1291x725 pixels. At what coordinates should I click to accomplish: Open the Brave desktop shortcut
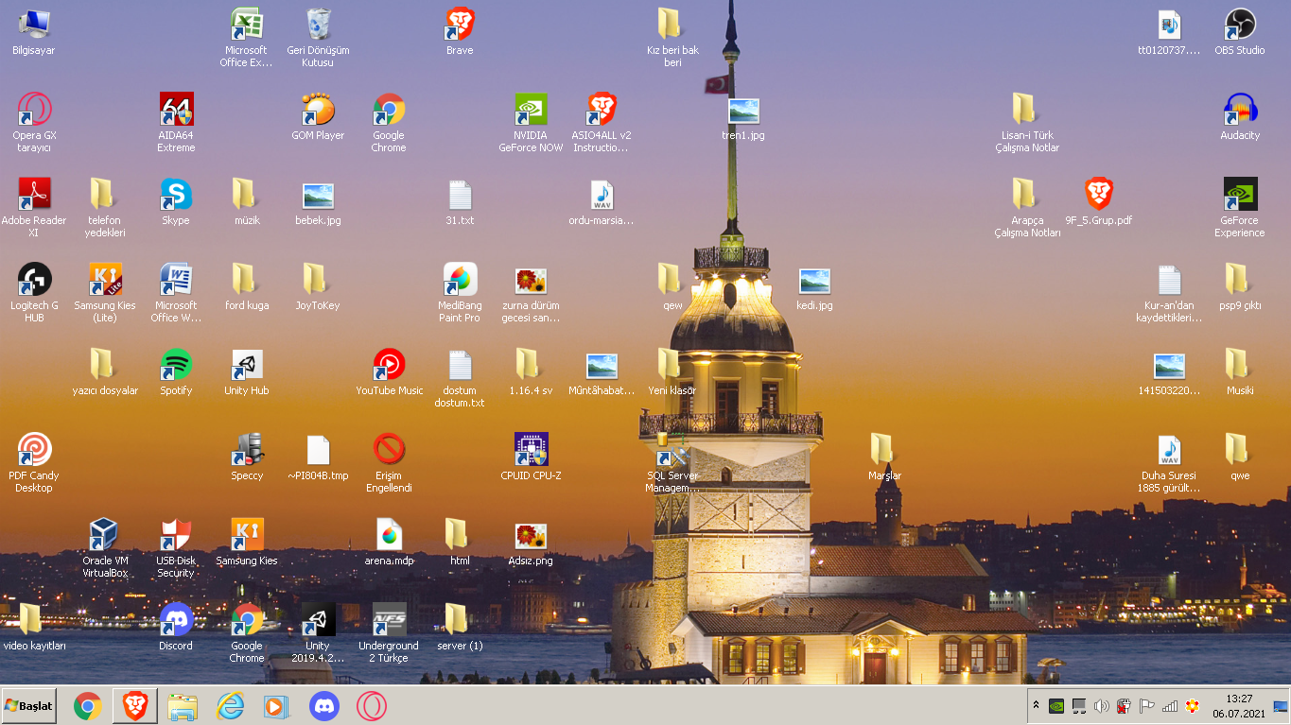[x=460, y=26]
